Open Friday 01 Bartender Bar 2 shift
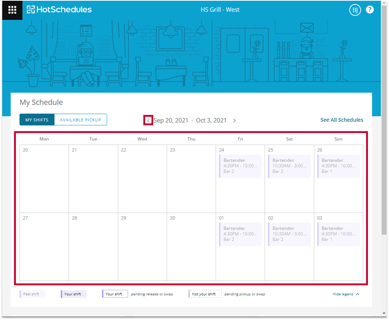389x320 pixels. pyautogui.click(x=240, y=234)
